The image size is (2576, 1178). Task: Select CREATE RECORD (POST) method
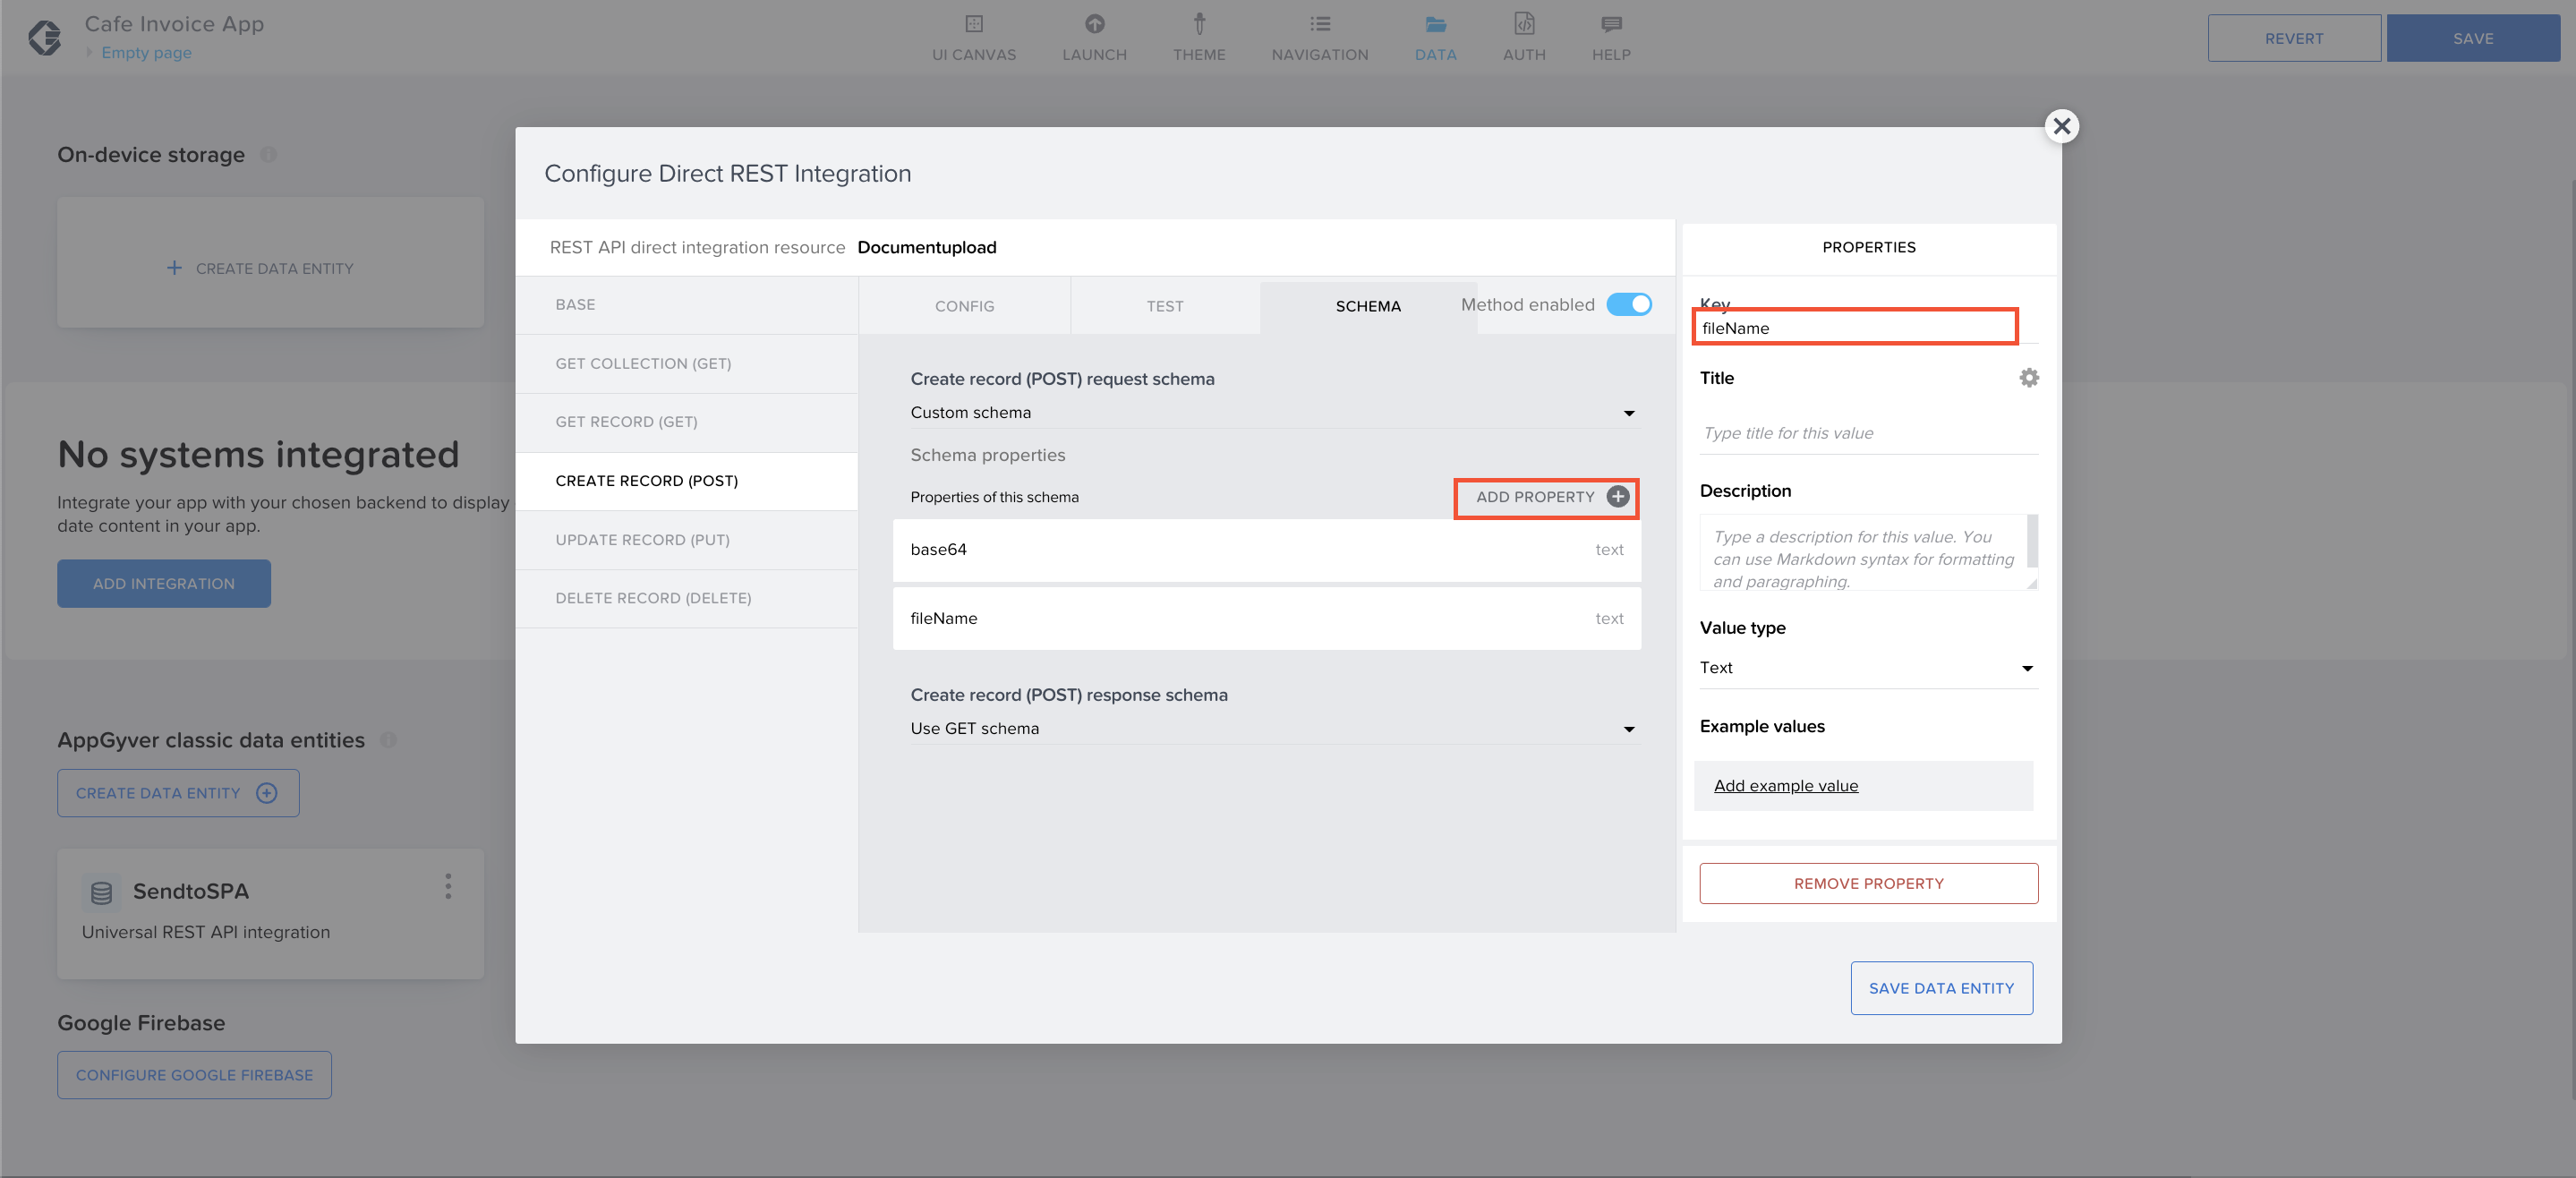(687, 481)
